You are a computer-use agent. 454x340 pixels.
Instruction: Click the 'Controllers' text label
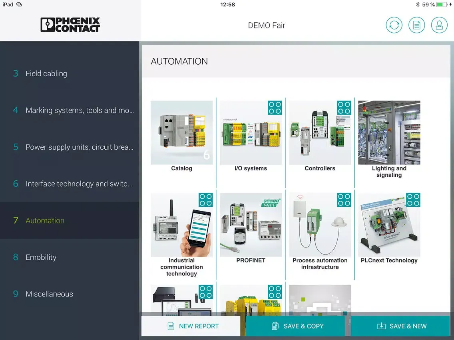(x=320, y=168)
